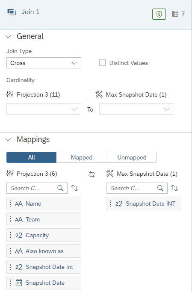Select the Capacity column item
Image resolution: width=192 pixels, height=295 pixels.
click(x=44, y=235)
